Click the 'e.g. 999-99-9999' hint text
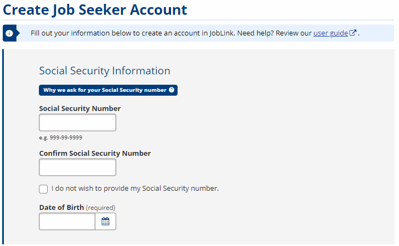The image size is (399, 246). tap(61, 138)
